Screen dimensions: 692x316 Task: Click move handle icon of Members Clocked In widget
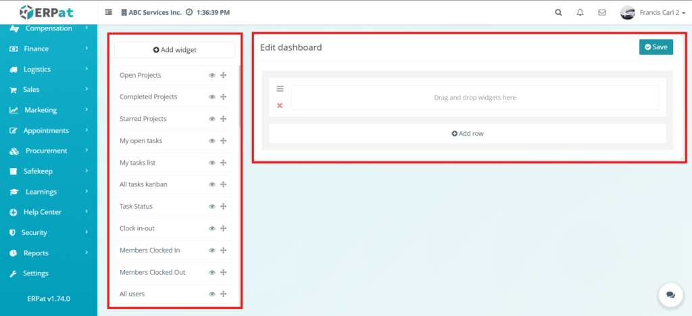click(x=223, y=251)
